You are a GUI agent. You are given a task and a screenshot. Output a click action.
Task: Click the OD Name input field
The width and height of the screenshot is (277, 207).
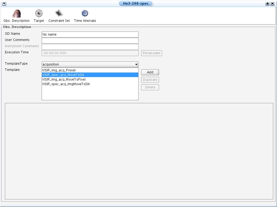(x=90, y=34)
